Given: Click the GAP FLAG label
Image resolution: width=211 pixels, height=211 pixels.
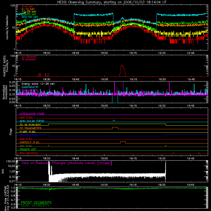Looking at the screenshot, I should [x=26, y=117].
